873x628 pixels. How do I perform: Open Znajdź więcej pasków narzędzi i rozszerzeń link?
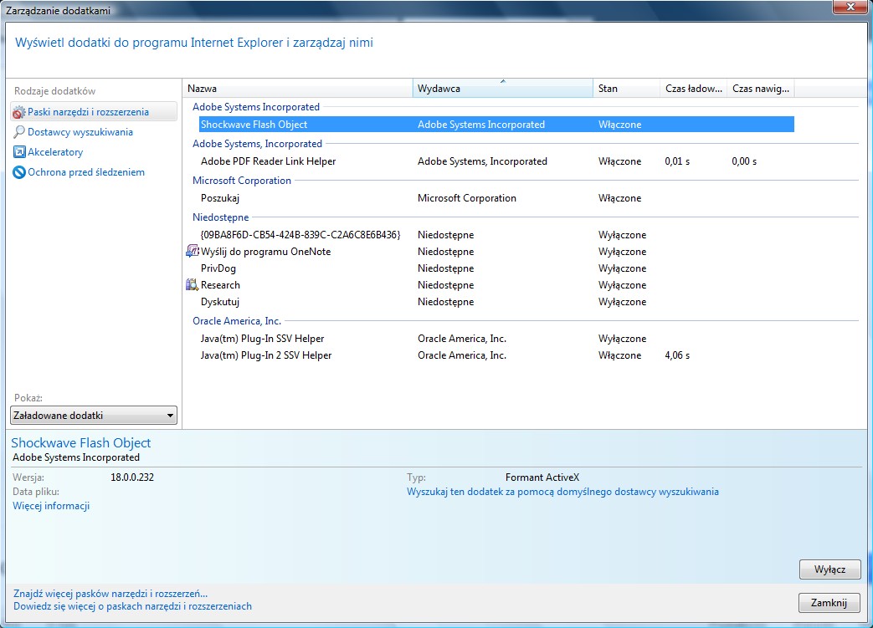click(x=110, y=594)
